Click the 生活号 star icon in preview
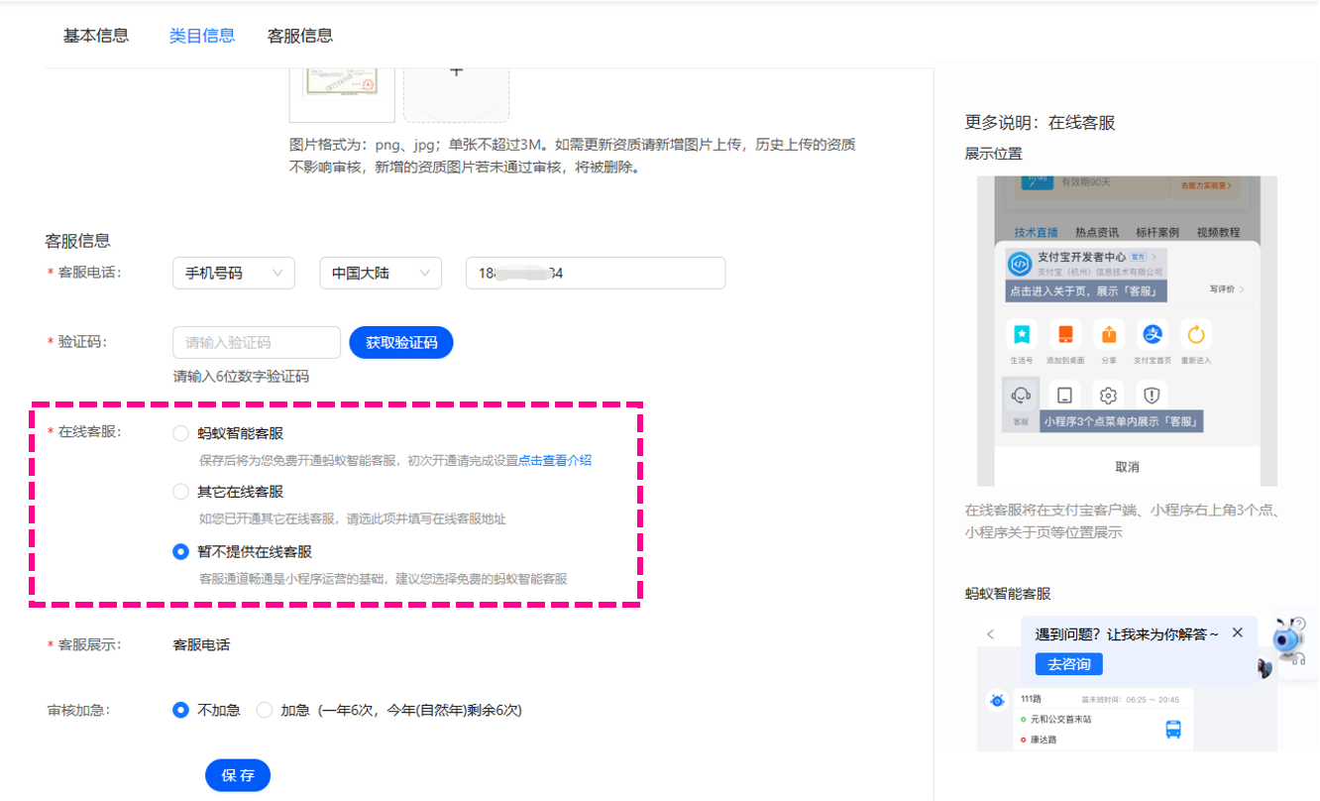This screenshot has width=1320, height=801. [1021, 334]
